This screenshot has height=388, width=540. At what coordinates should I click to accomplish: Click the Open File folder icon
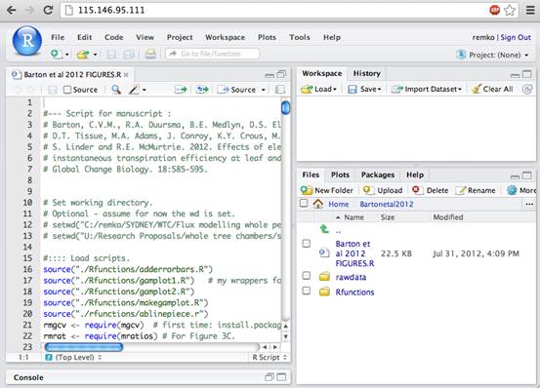click(83, 54)
